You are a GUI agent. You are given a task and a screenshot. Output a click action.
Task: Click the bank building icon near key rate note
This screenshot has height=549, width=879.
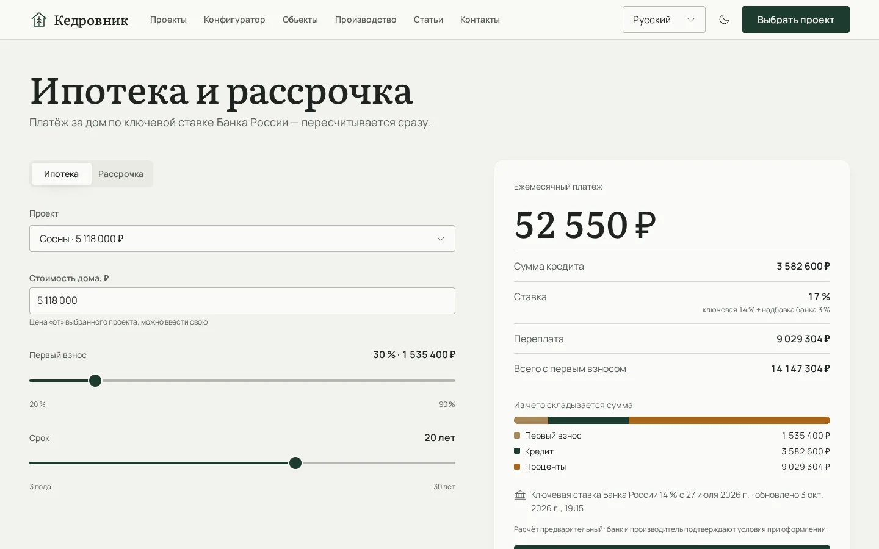(x=520, y=495)
